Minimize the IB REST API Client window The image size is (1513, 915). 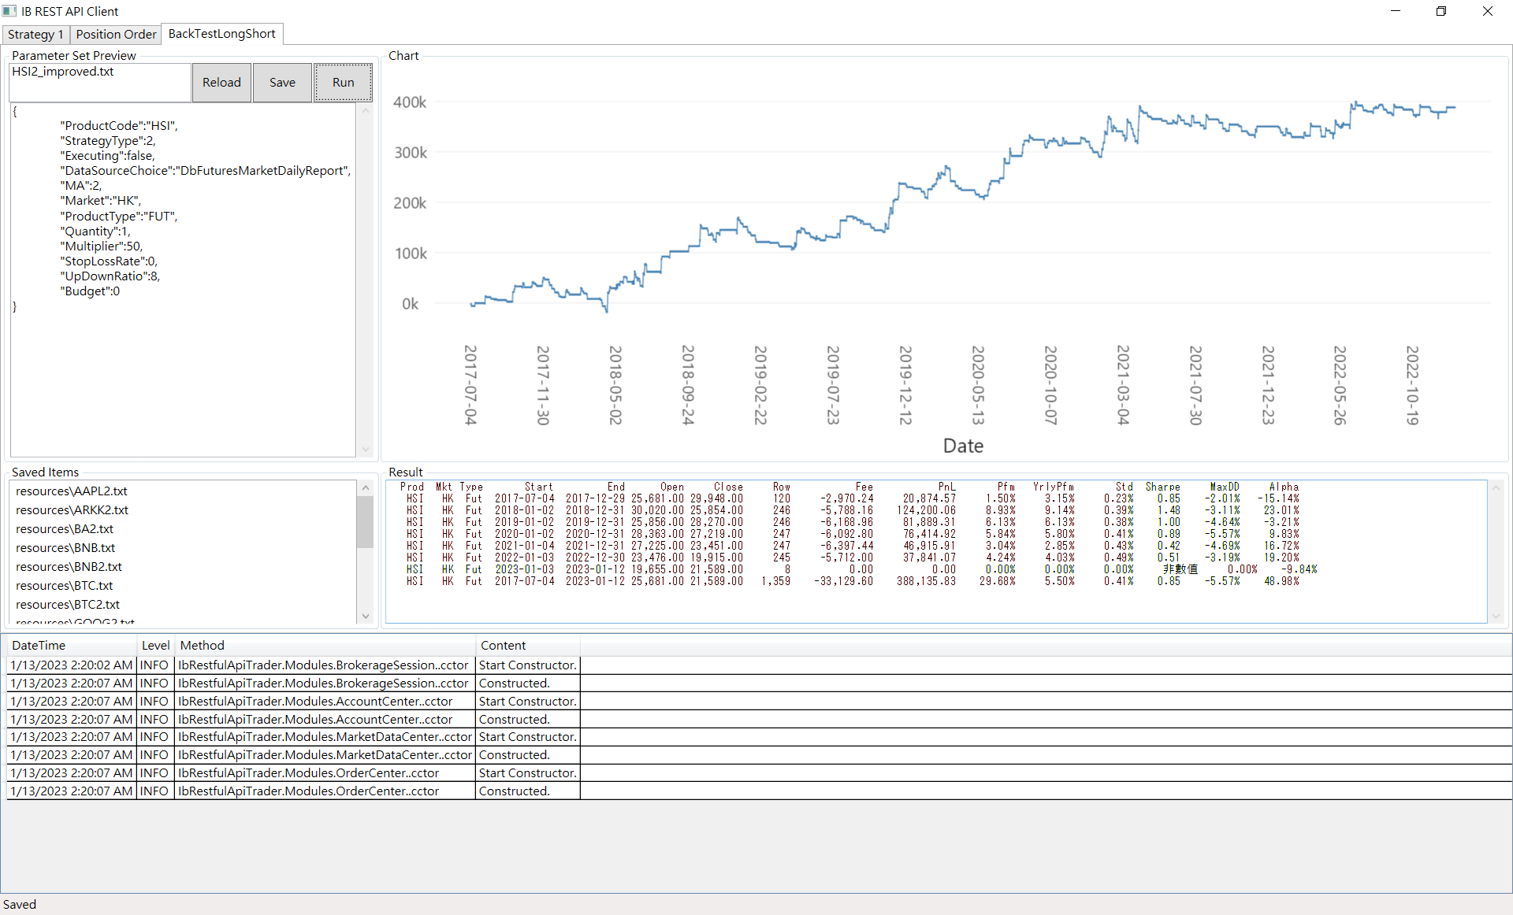[x=1396, y=11]
